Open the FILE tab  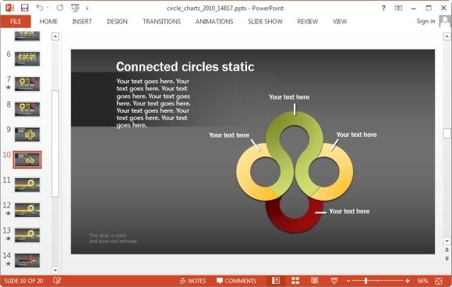coord(16,22)
